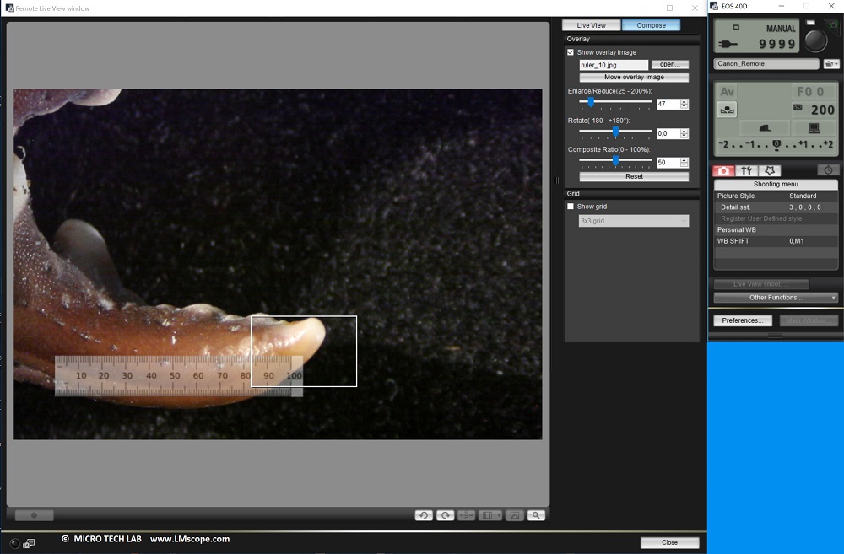Select the rotate clockwise icon
This screenshot has width=844, height=554.
[445, 515]
